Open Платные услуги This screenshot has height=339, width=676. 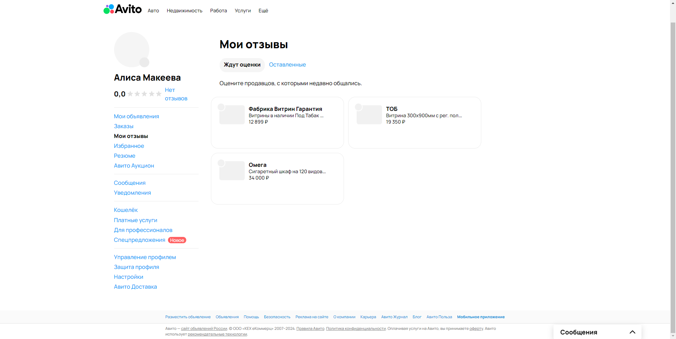point(136,220)
